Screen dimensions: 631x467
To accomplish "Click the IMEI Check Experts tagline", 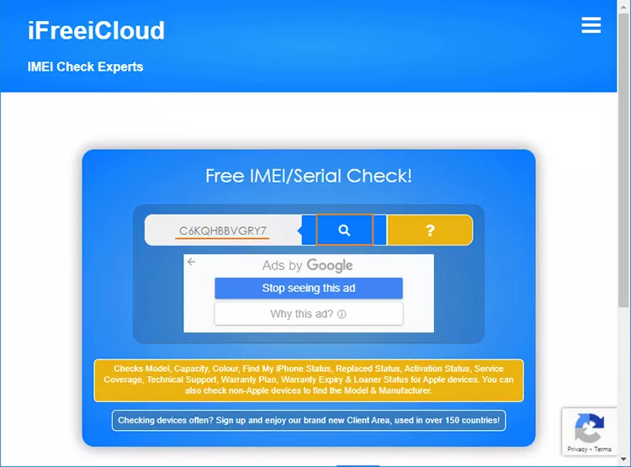I will (85, 66).
